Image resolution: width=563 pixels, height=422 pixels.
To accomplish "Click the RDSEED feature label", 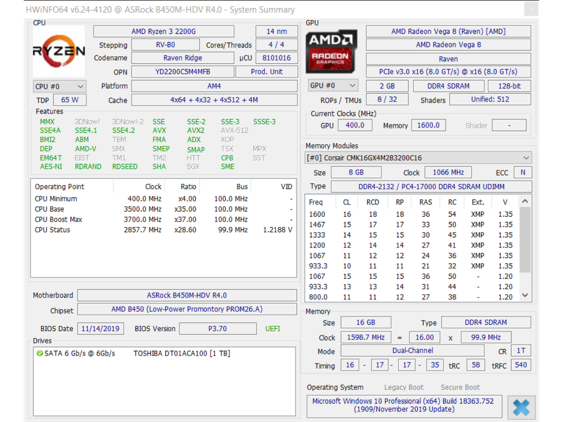I will 125,167.
